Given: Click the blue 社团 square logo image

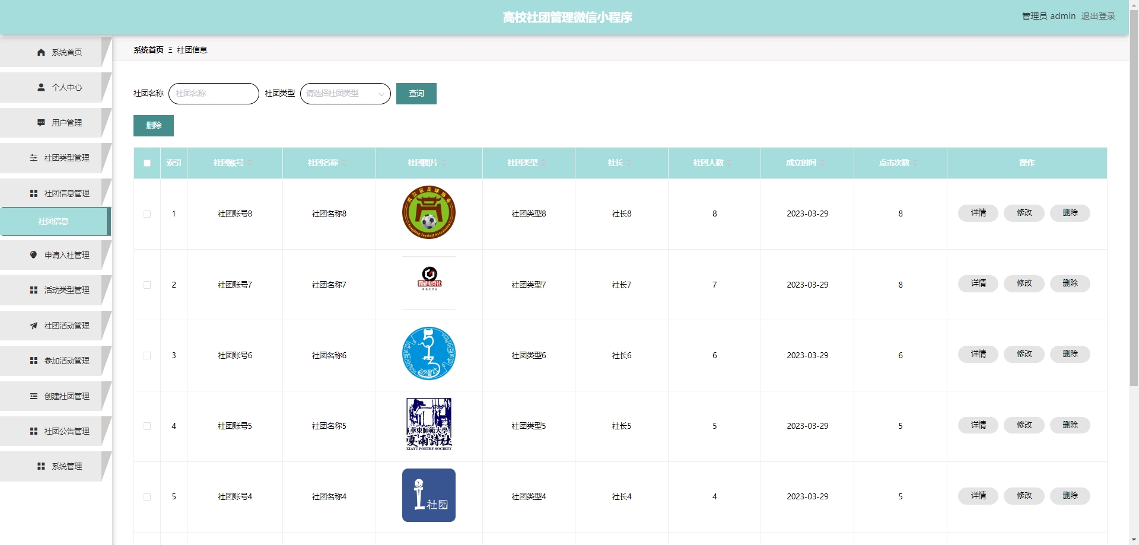Looking at the screenshot, I should [429, 495].
